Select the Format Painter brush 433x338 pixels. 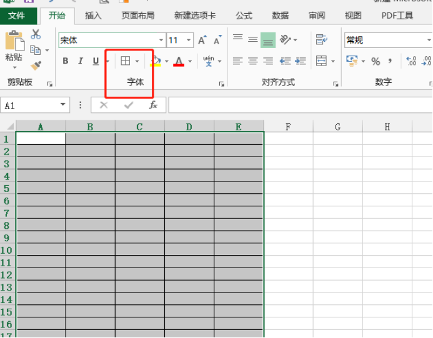pos(36,65)
